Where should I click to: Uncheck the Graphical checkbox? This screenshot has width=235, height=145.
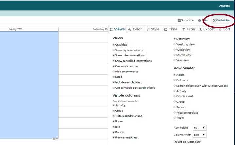point(114,45)
